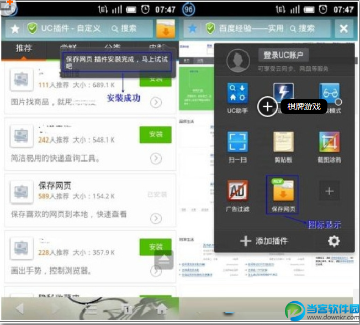
Task: Open the 保存网页 save page plugin
Action: [x=283, y=190]
